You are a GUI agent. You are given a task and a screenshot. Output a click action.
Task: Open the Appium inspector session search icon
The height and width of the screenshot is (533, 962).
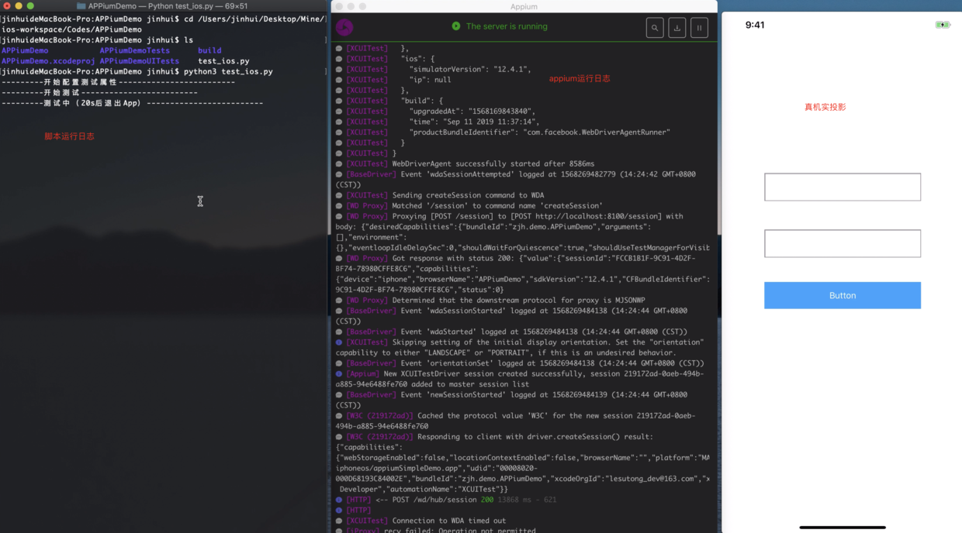tap(655, 28)
